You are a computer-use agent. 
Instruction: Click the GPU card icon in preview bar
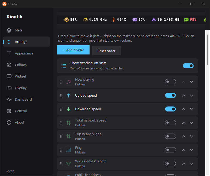click(x=186, y=20)
